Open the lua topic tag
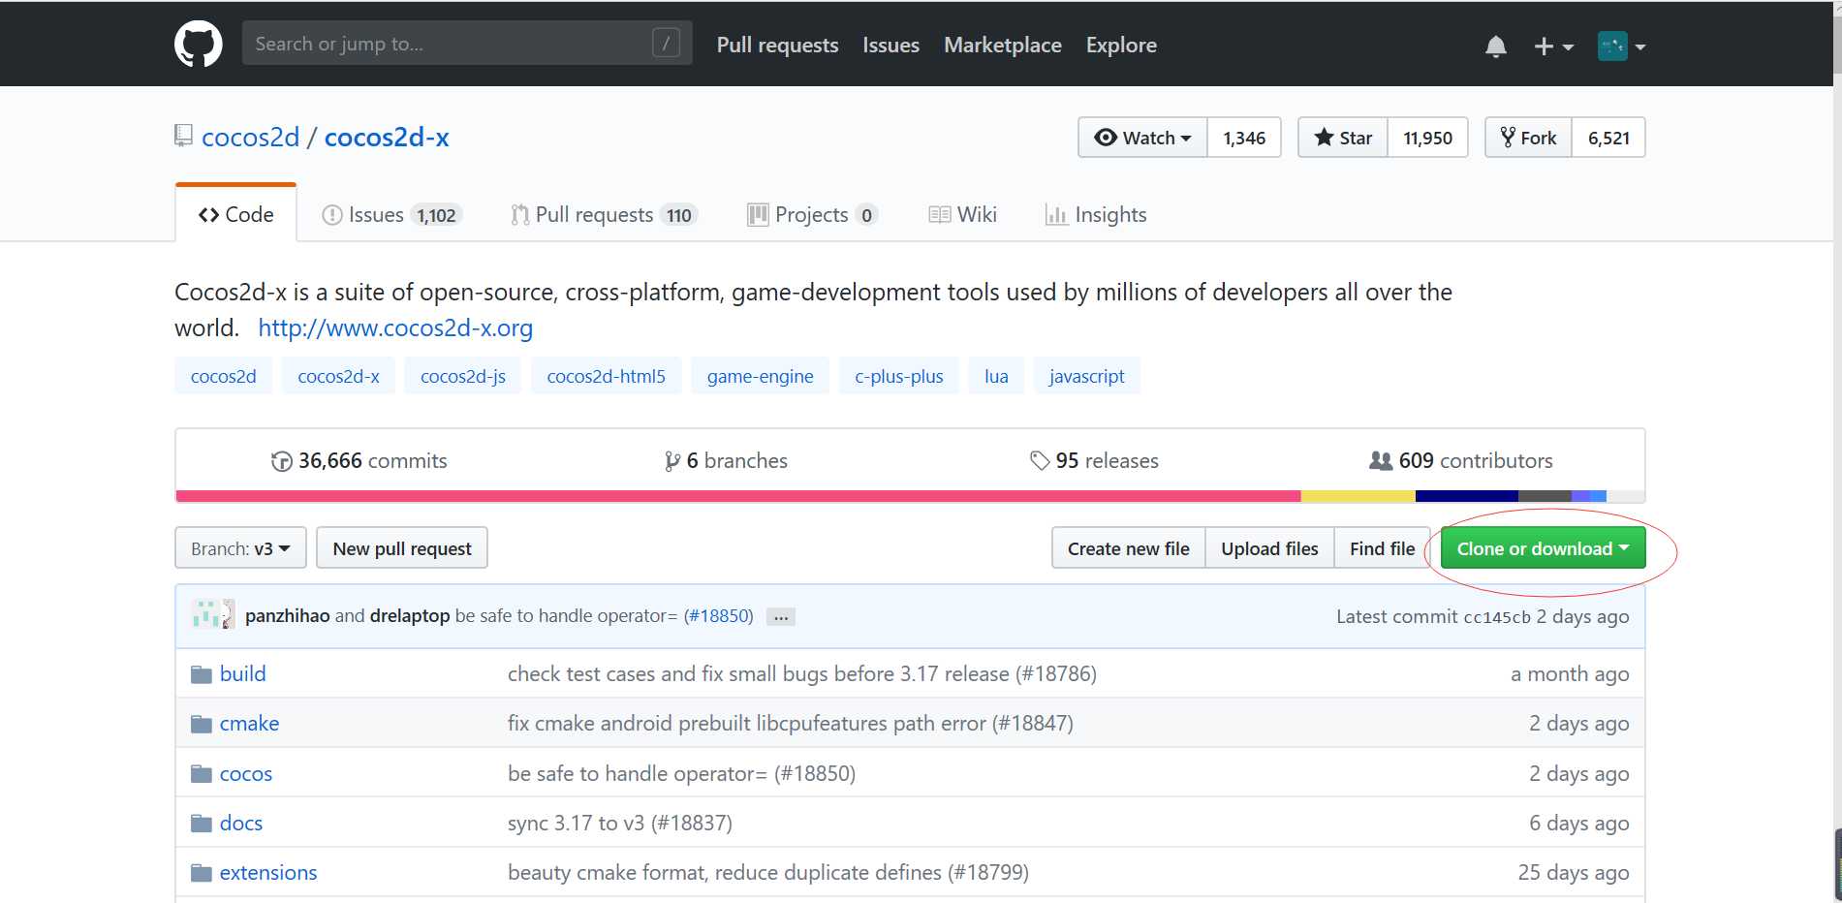1842x903 pixels. pyautogui.click(x=996, y=376)
